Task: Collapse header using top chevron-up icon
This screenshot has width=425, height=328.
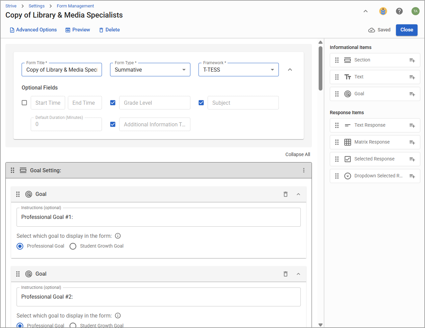Action: pos(366,11)
